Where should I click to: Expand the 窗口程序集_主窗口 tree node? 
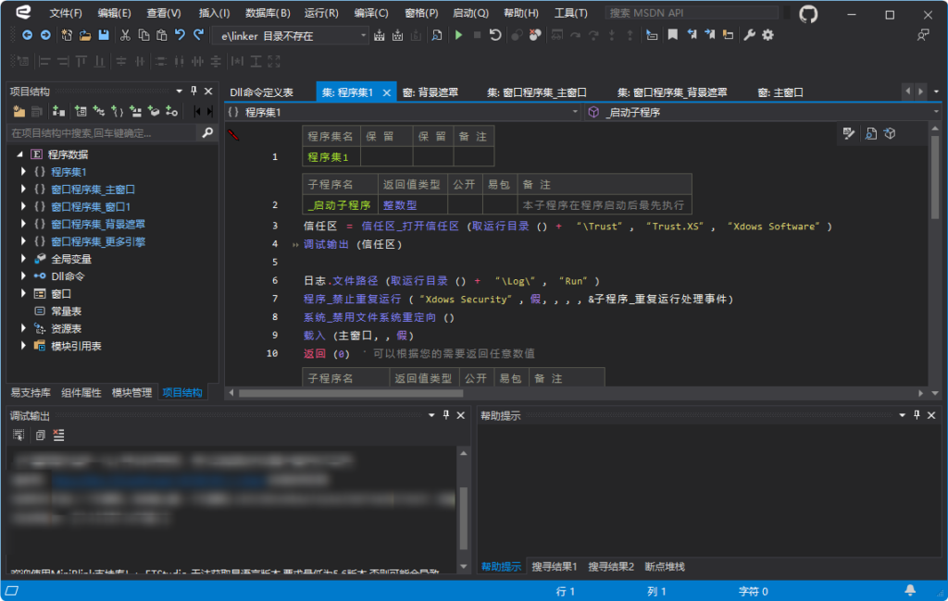[x=23, y=189]
